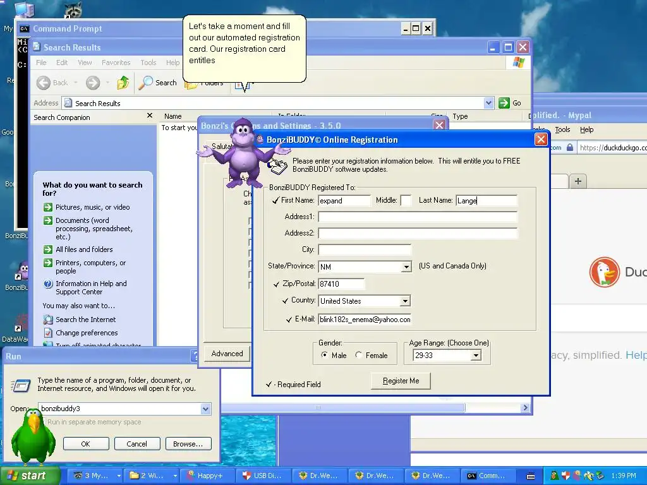This screenshot has width=647, height=485.
Task: Click the purple Bonzi gorilla character
Action: pyautogui.click(x=243, y=153)
